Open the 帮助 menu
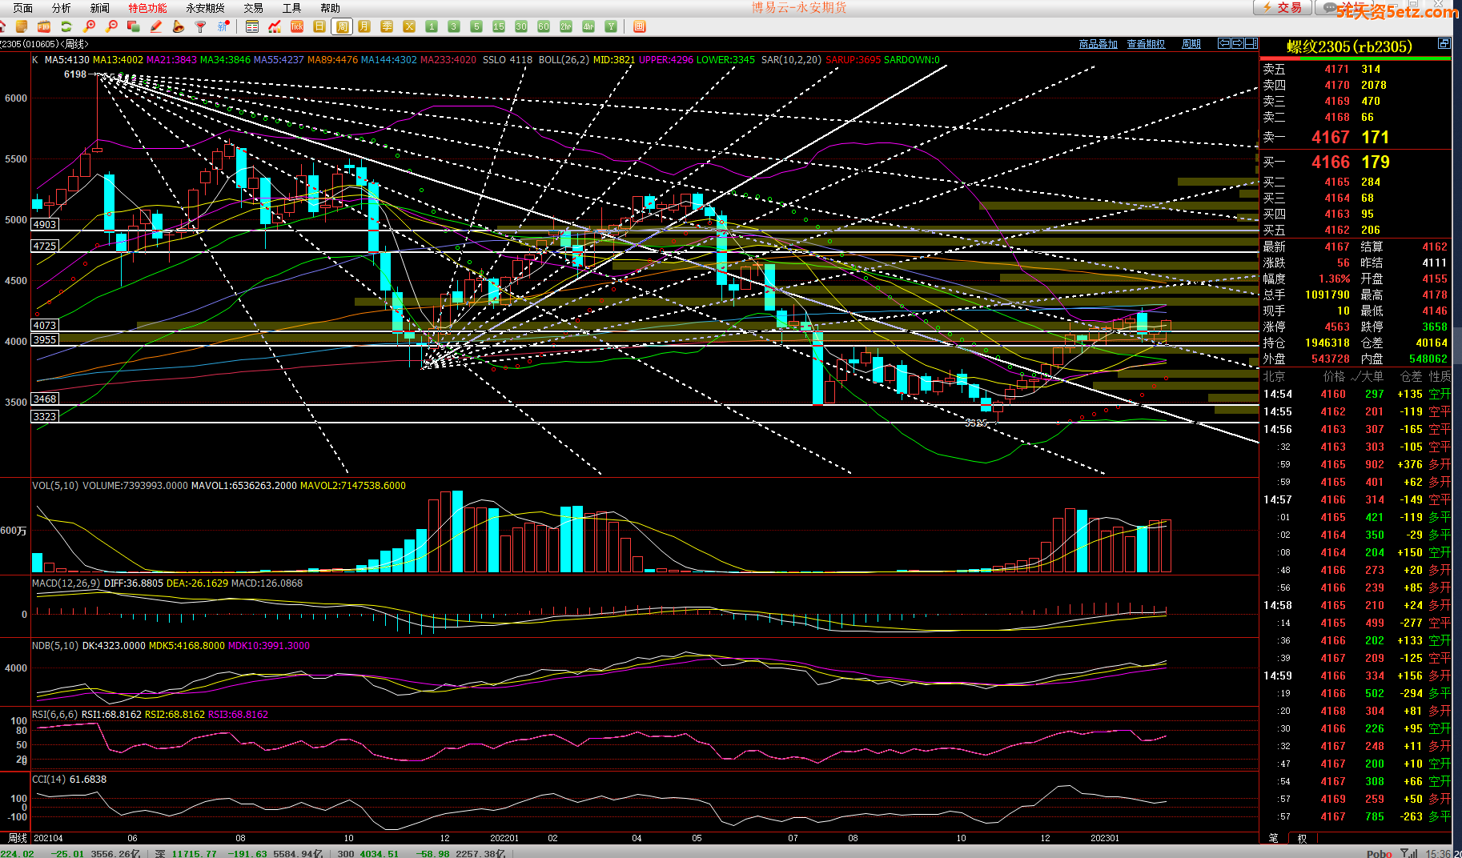 click(331, 8)
